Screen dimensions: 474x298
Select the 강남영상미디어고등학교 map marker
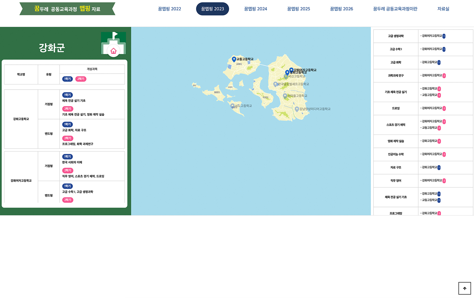(297, 109)
